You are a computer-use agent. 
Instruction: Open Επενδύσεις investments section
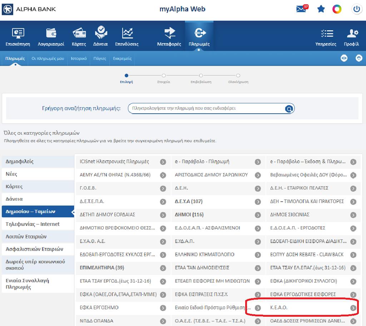tap(127, 37)
